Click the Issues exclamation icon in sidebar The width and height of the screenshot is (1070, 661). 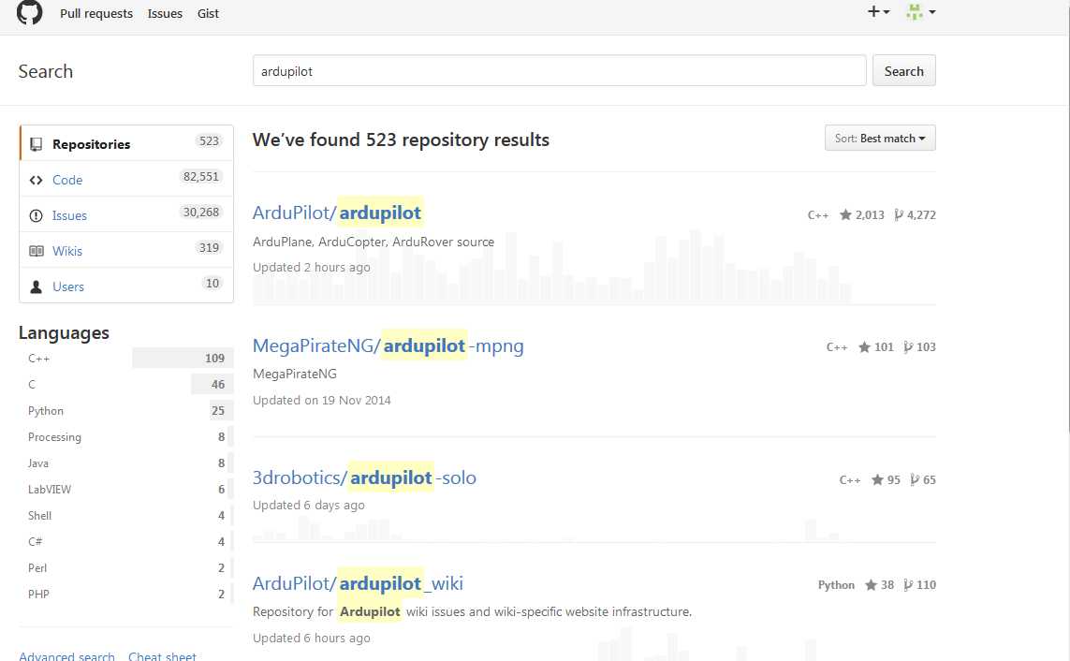(37, 215)
